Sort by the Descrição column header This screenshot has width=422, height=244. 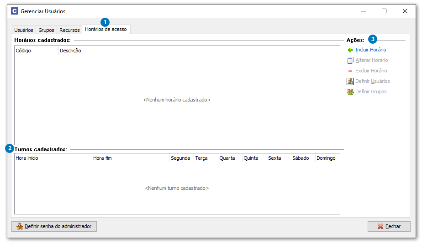[x=199, y=51]
